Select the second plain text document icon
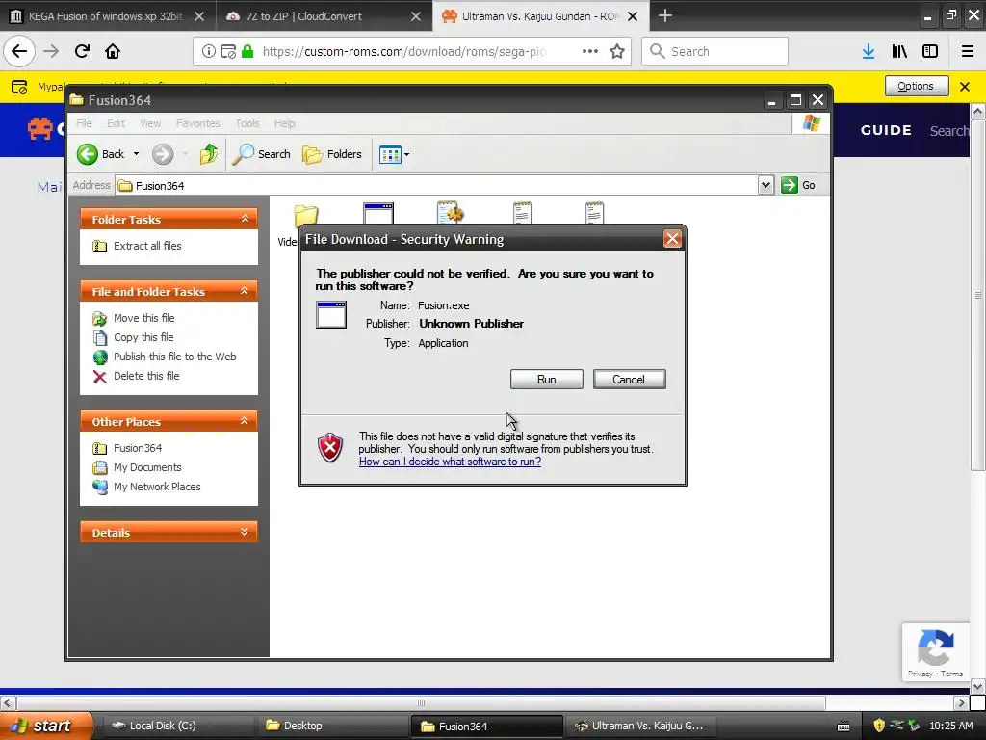This screenshot has height=740, width=986. pyautogui.click(x=594, y=212)
